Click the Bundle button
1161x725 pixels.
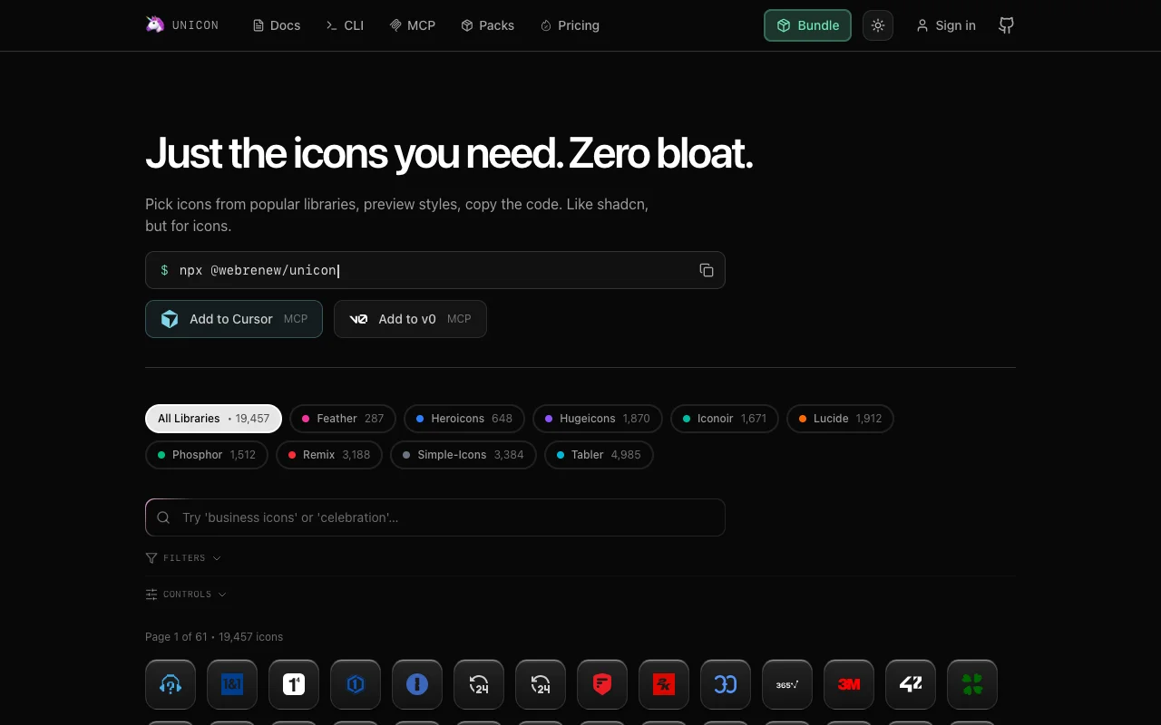pyautogui.click(x=807, y=25)
